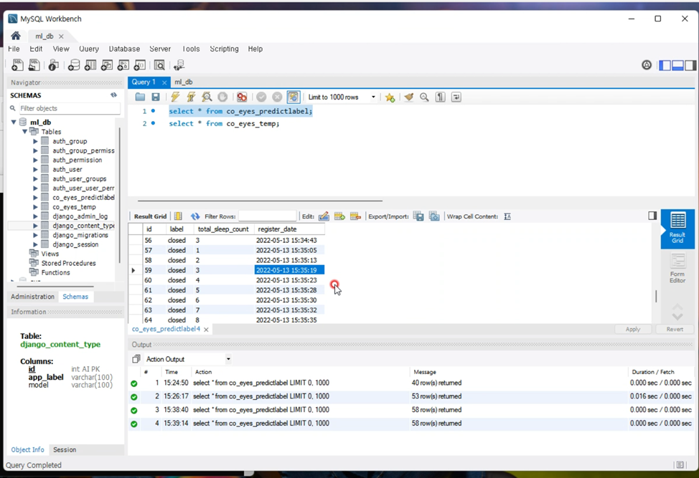Screen dimensions: 699x478
Task: Close the co_eyes_predictlabel4 result tab
Action: tap(206, 330)
